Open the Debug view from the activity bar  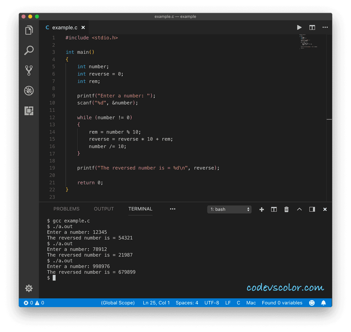pos(29,91)
